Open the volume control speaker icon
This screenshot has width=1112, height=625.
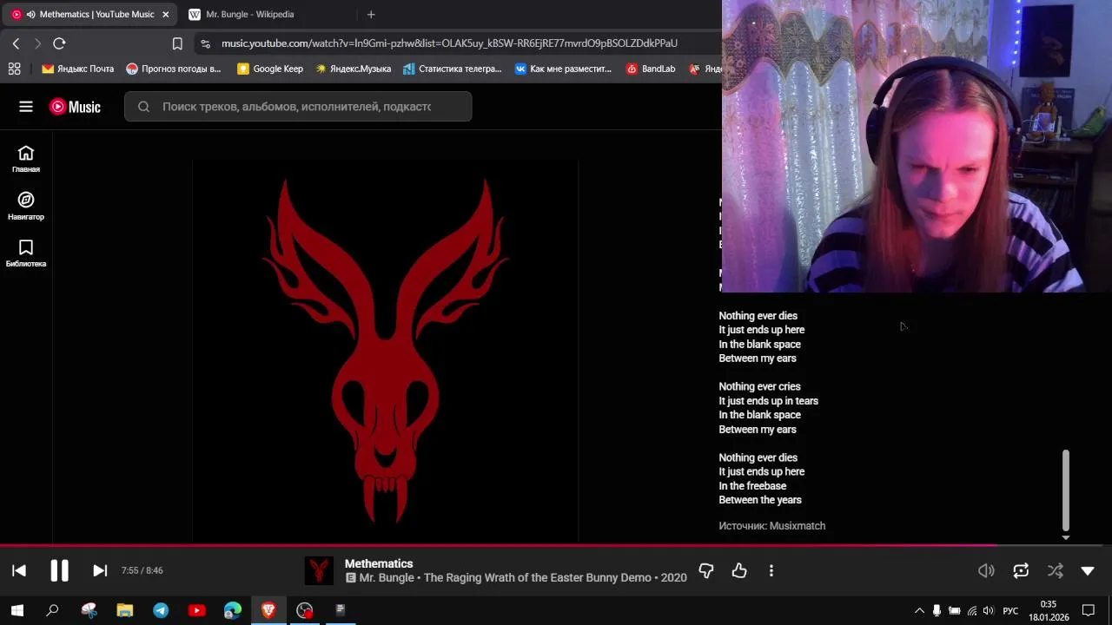click(986, 570)
